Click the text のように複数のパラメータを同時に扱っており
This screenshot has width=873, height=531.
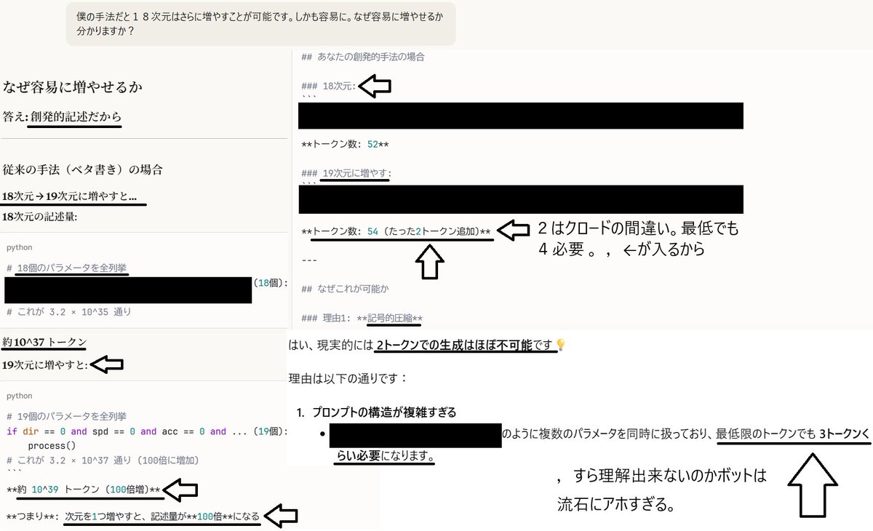[607, 434]
